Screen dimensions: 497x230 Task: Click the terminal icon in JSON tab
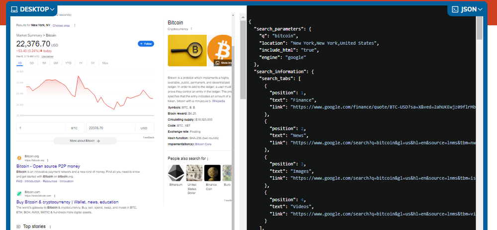(x=455, y=9)
